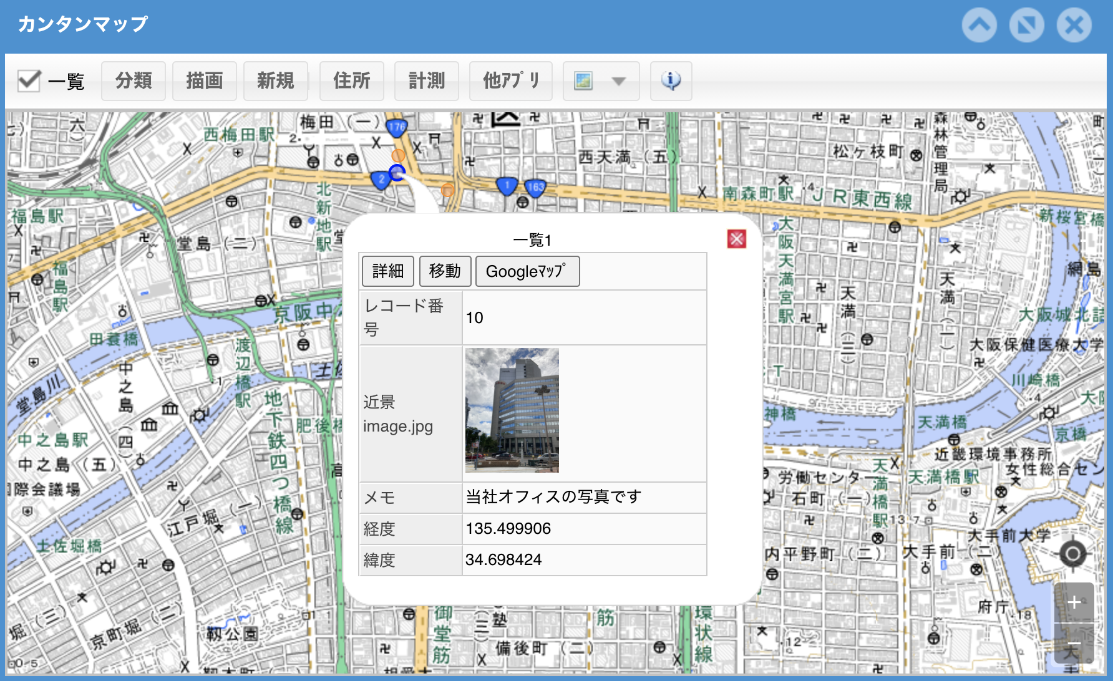
Task: Click the 経度 field label
Action: click(379, 529)
